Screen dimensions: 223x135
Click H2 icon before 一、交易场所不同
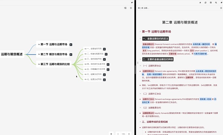point(85,49)
